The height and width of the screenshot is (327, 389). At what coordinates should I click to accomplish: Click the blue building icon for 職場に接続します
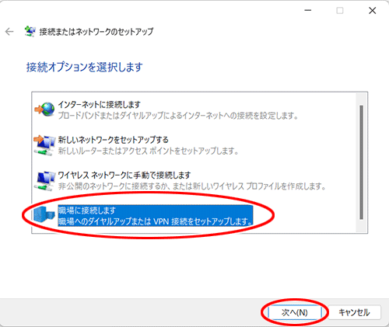pyautogui.click(x=44, y=215)
